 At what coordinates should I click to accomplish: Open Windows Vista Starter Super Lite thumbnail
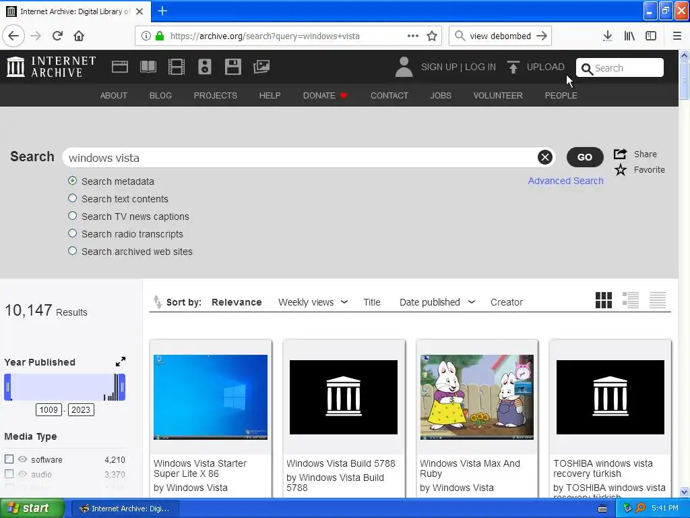point(210,397)
